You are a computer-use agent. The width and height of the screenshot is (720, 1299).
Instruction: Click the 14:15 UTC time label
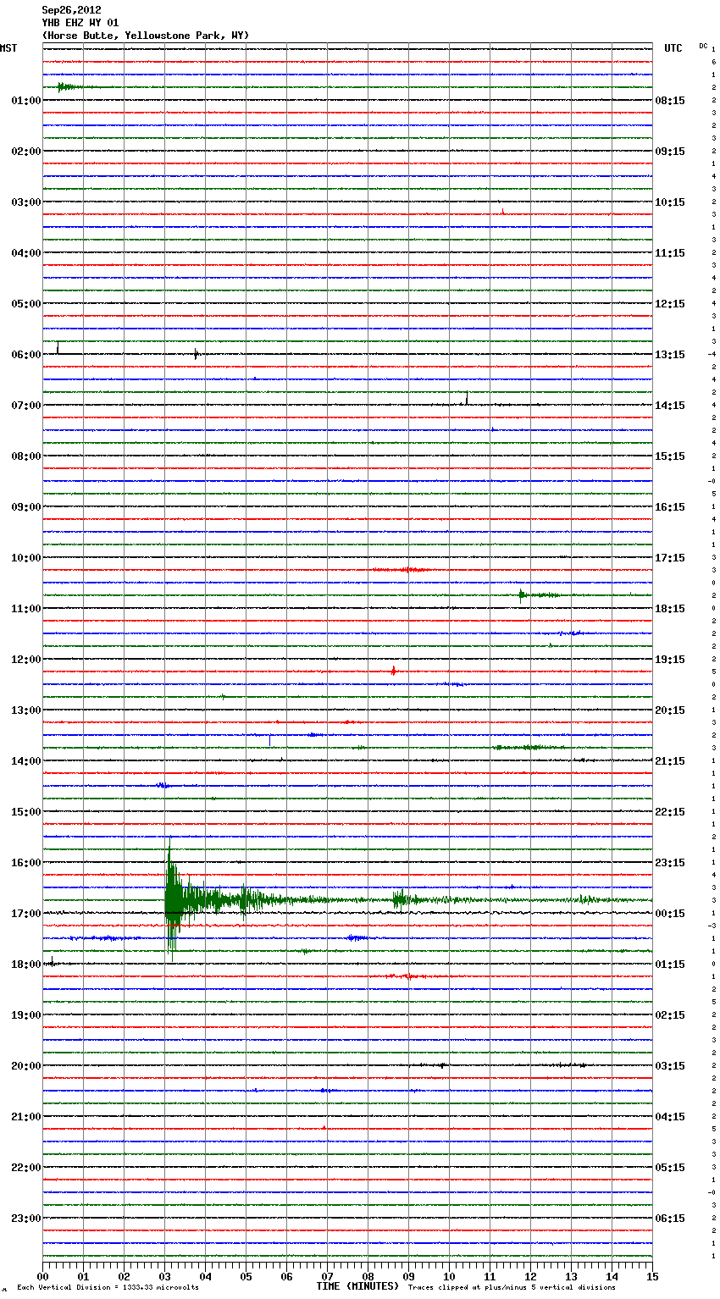click(x=670, y=406)
